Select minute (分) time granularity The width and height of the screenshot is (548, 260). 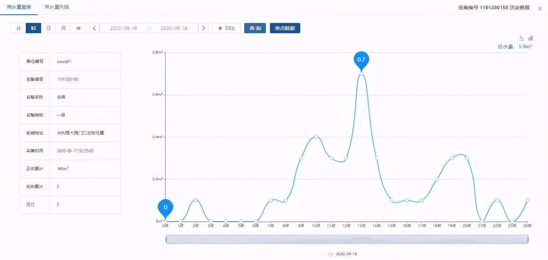tap(19, 28)
